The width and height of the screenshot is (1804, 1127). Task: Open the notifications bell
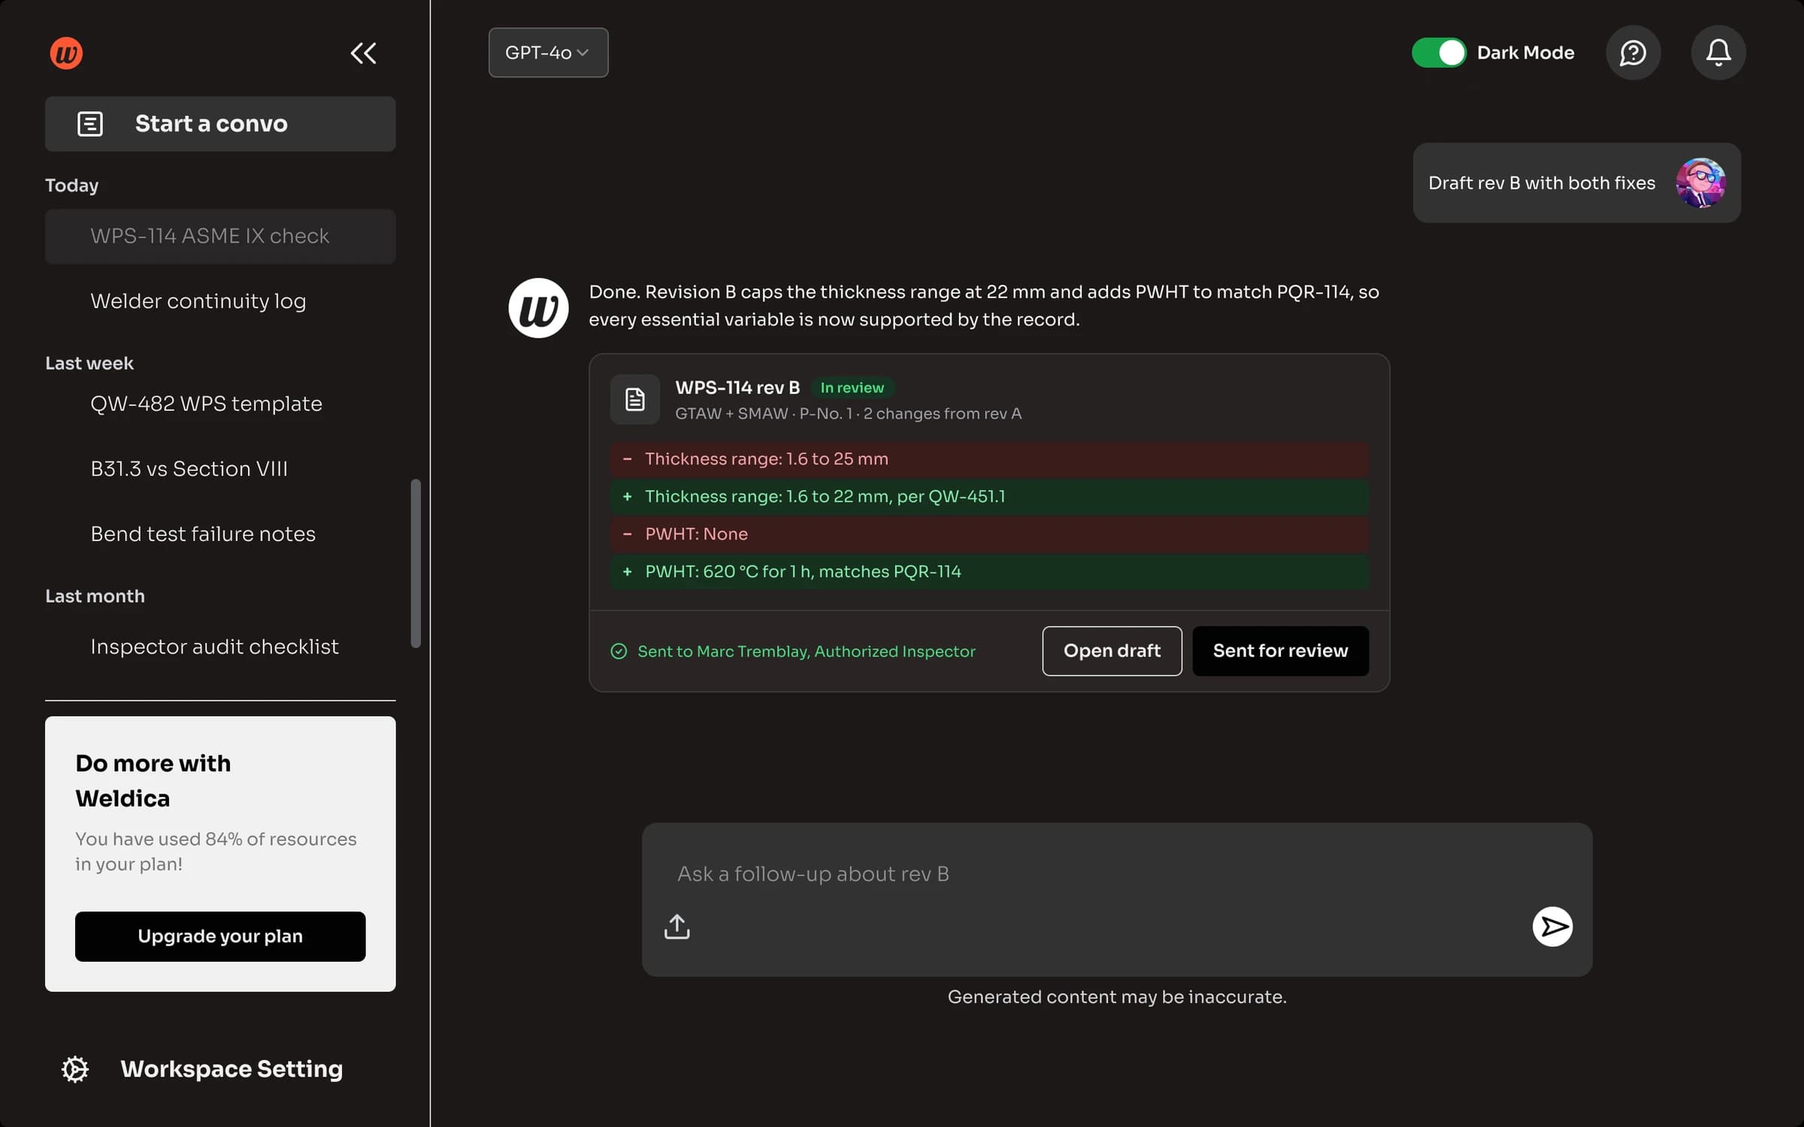(x=1718, y=53)
